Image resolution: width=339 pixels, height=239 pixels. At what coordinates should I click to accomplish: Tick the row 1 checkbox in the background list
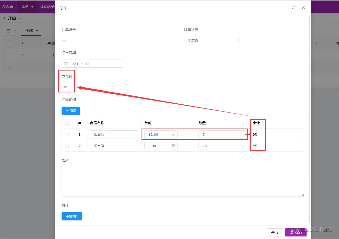pyautogui.click(x=10, y=55)
